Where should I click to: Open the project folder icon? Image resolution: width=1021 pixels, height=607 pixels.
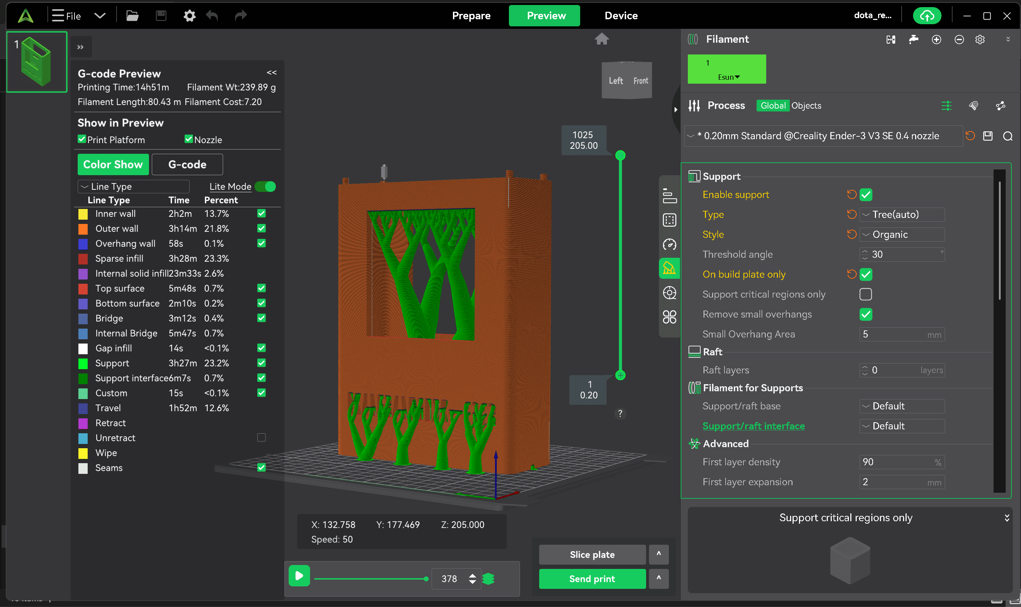pos(132,16)
